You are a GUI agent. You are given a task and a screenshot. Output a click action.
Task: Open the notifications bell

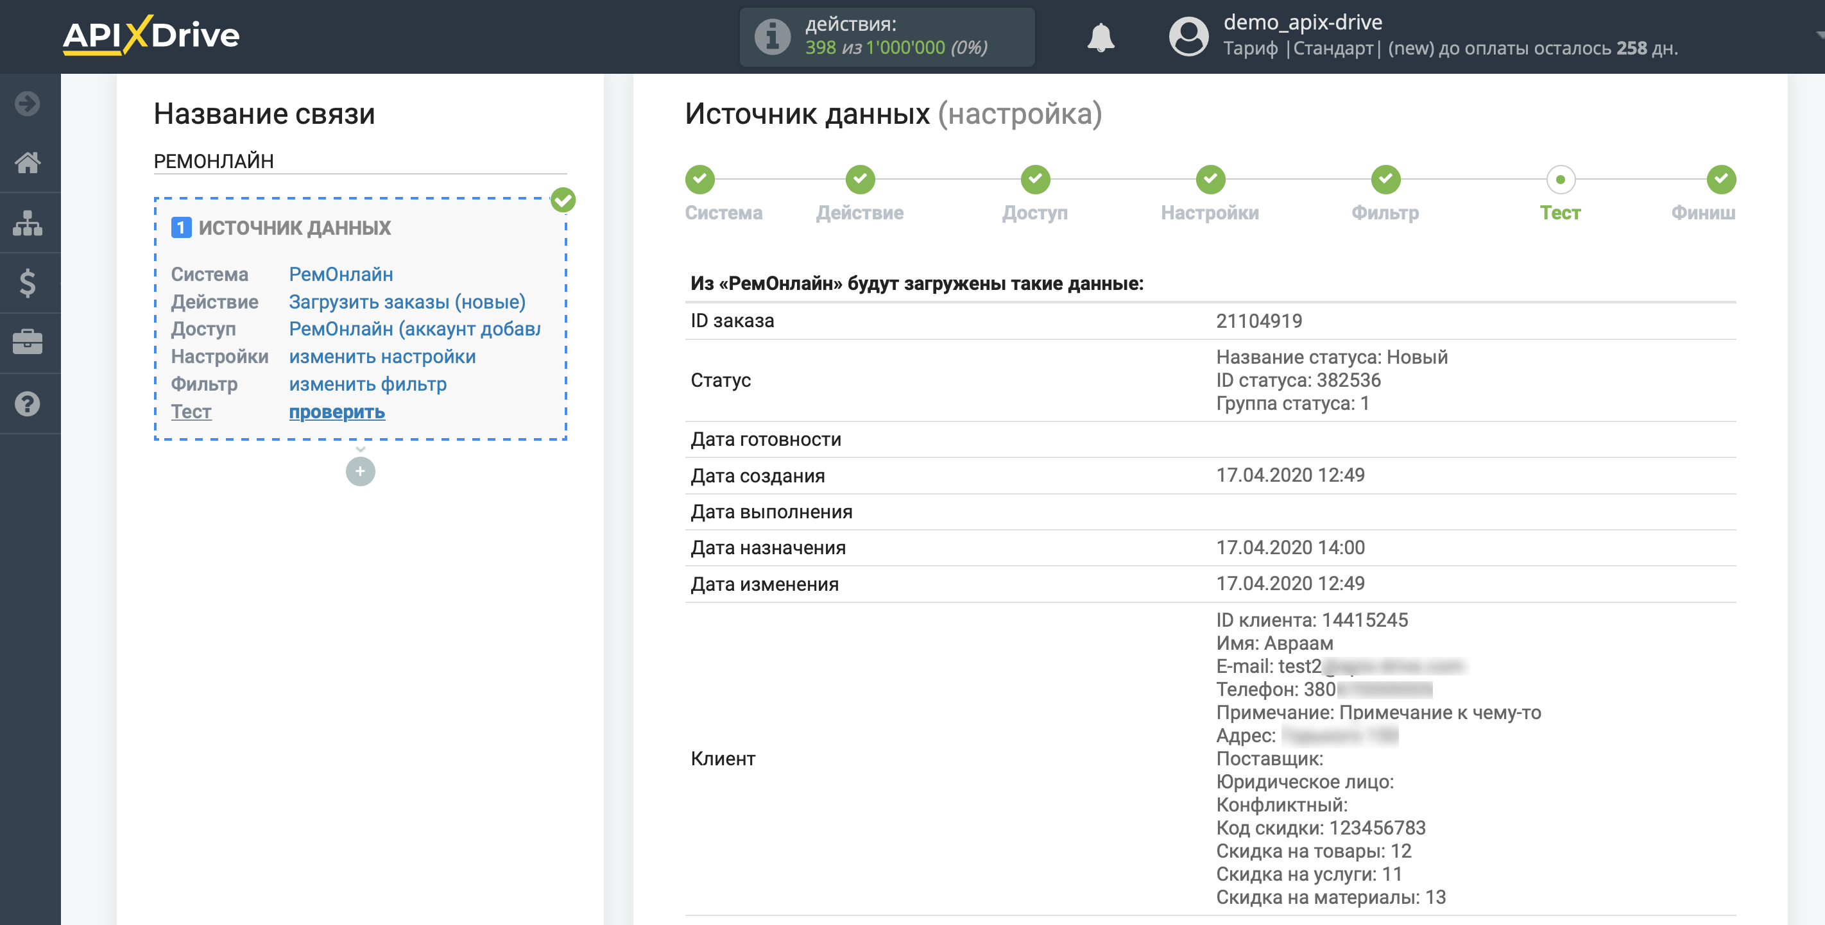tap(1101, 37)
